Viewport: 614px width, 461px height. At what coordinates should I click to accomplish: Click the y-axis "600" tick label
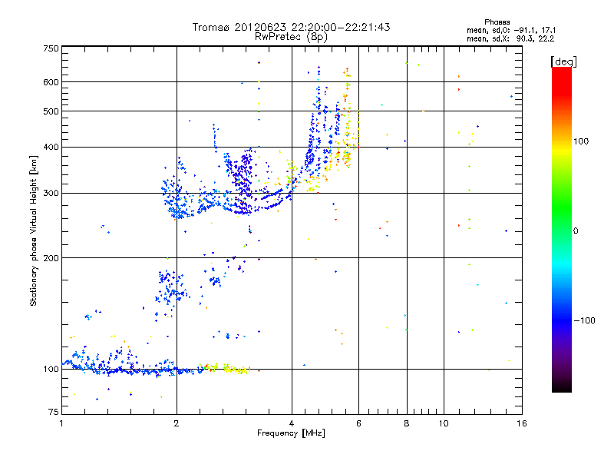51,82
